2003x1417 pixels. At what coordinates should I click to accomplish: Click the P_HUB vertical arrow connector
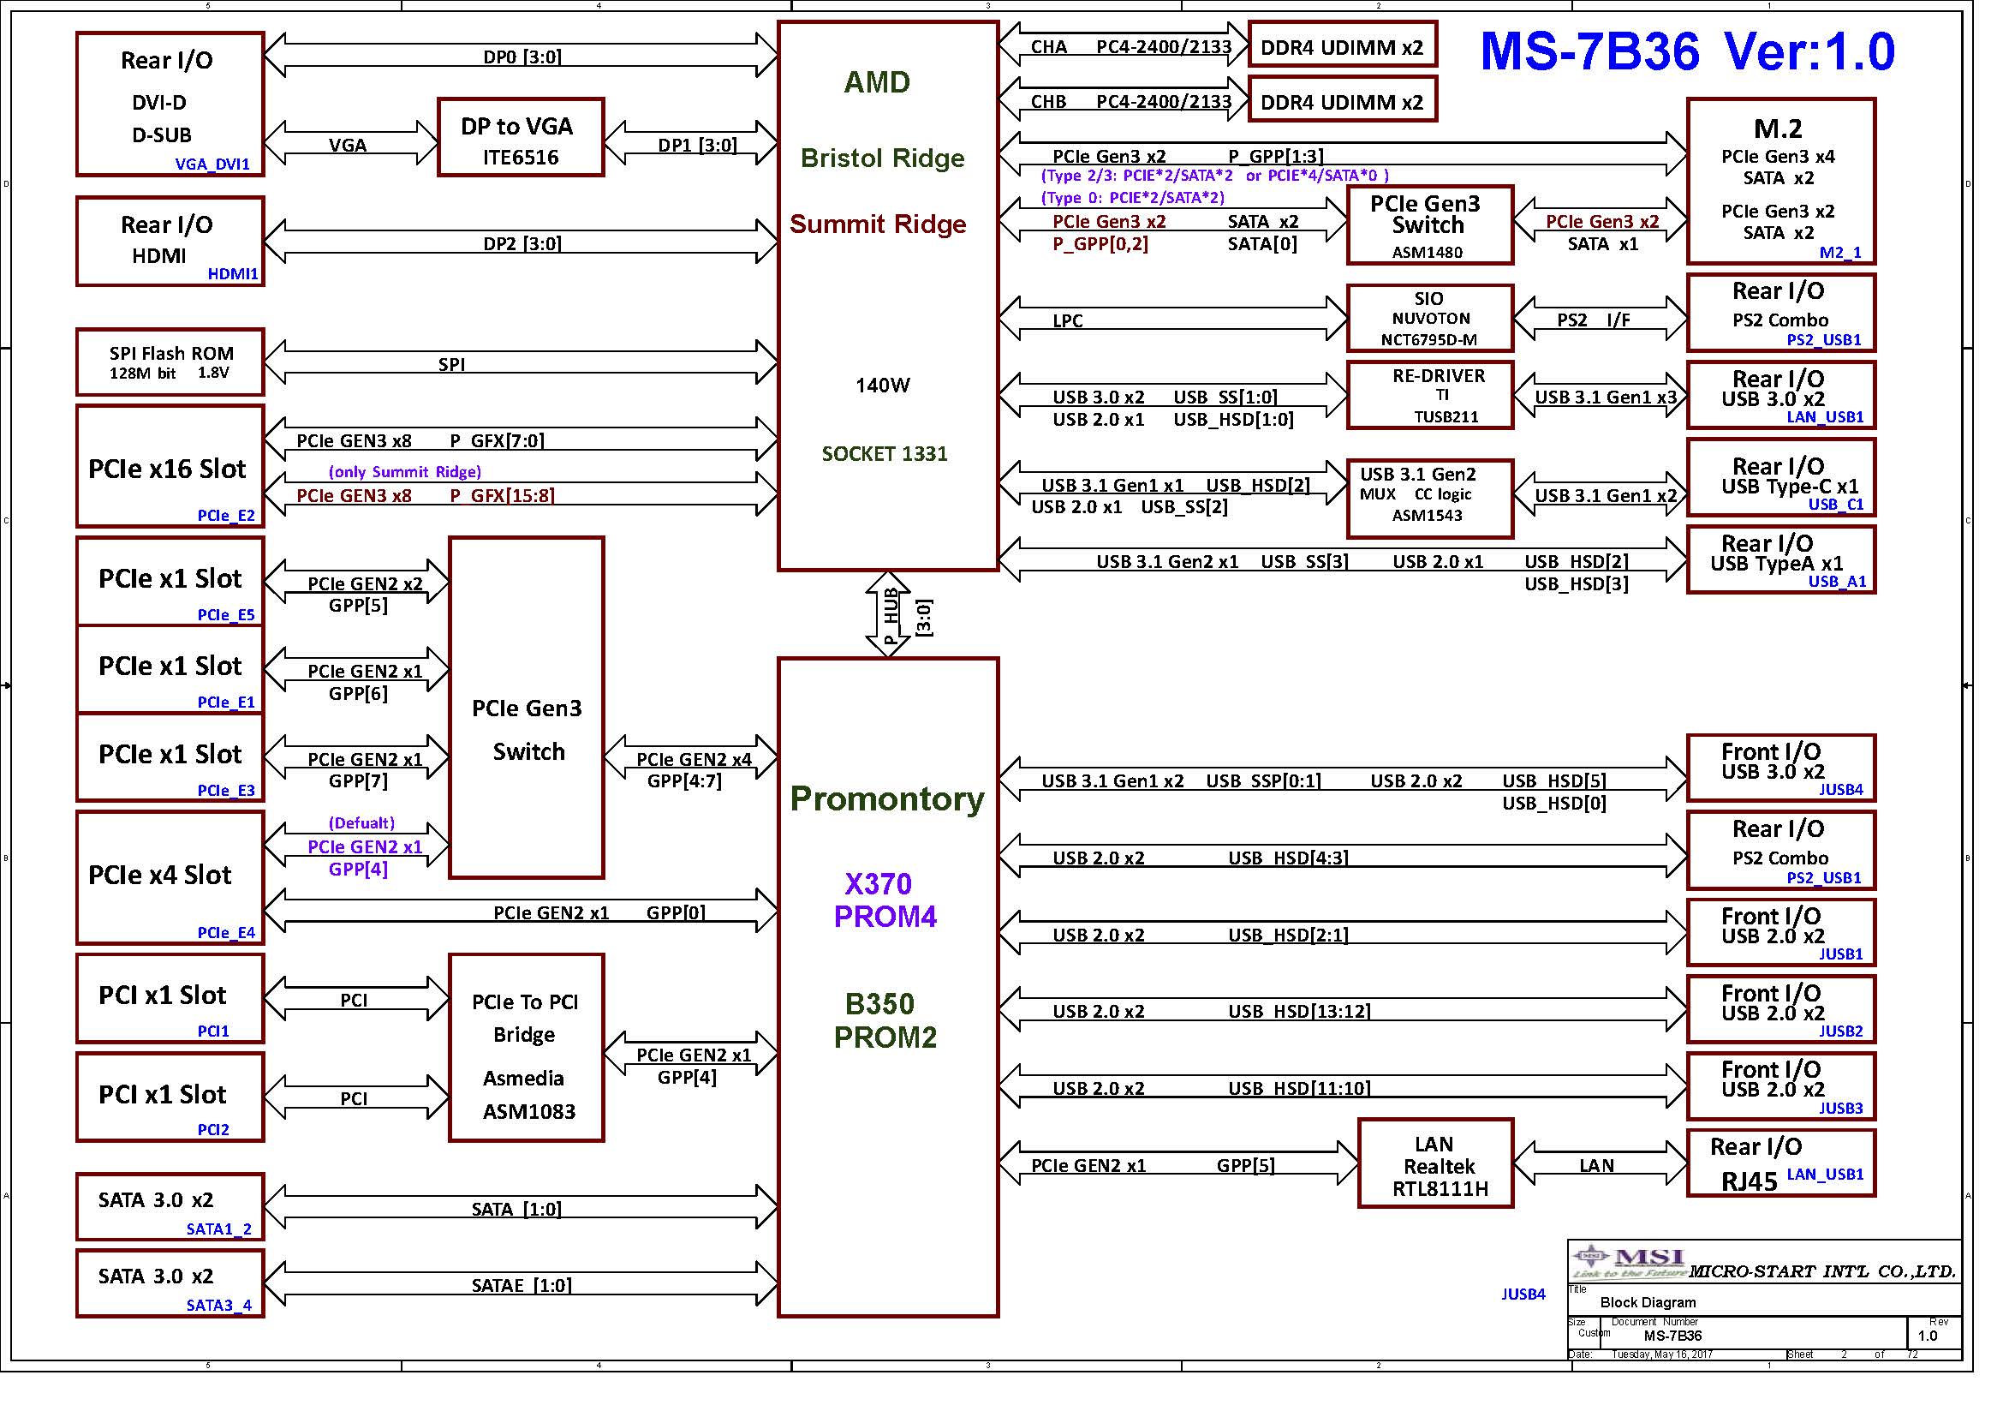888,613
